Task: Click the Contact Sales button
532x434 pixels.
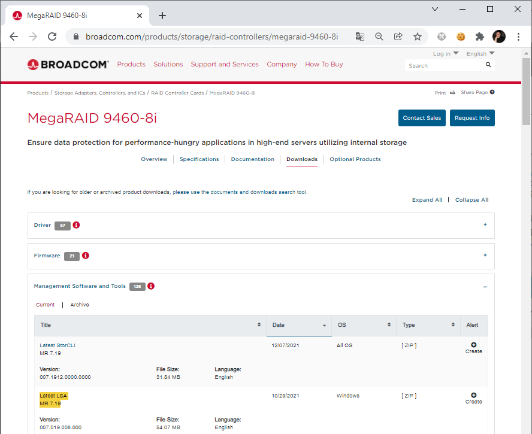Action: pos(422,118)
